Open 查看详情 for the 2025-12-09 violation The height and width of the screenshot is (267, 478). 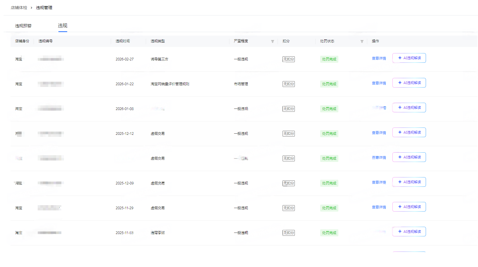point(379,182)
